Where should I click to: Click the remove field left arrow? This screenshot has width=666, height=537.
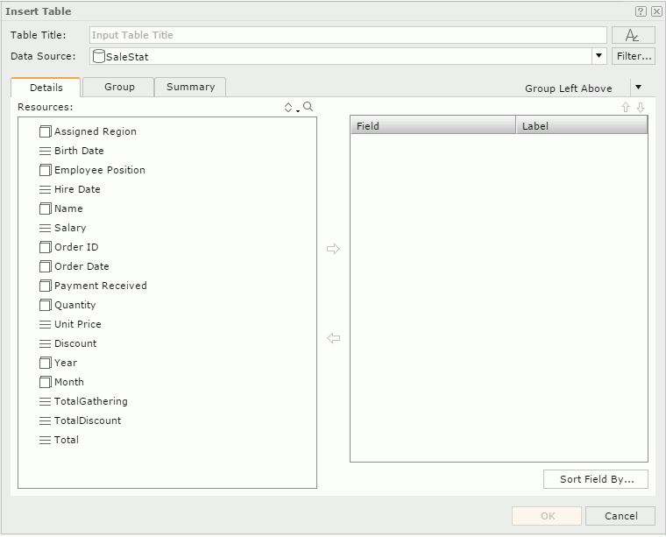pyautogui.click(x=333, y=338)
